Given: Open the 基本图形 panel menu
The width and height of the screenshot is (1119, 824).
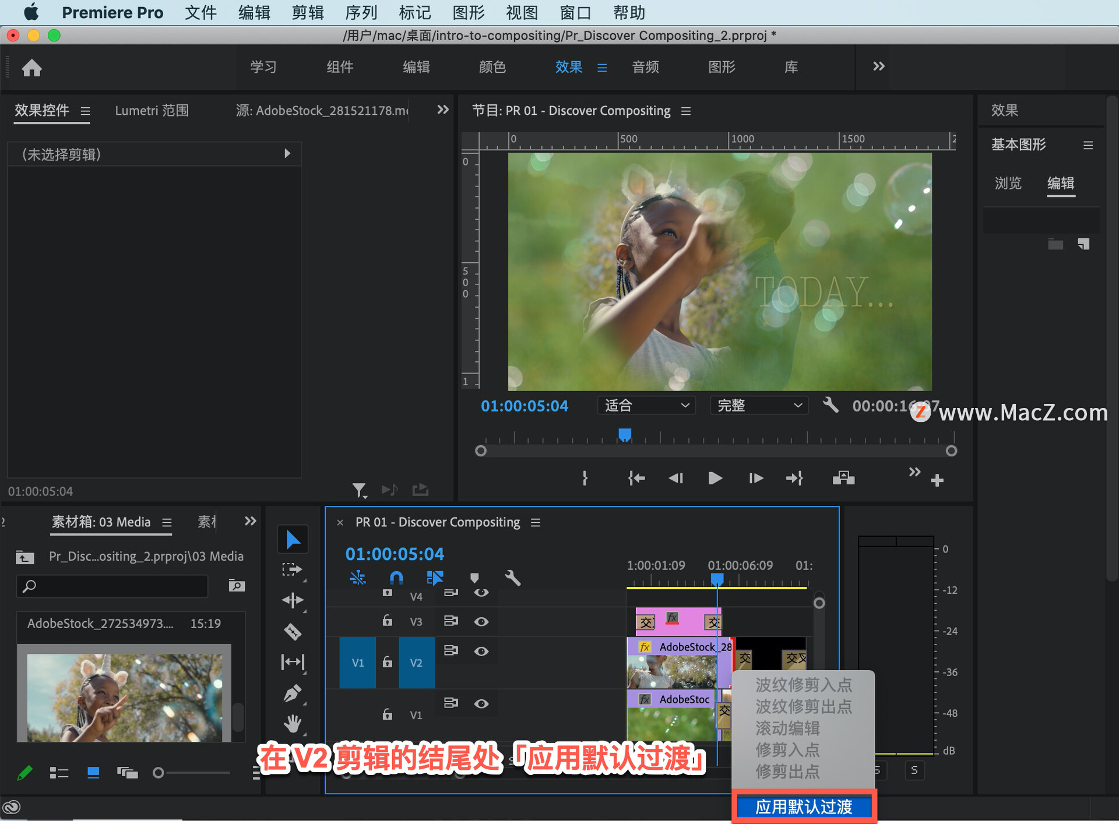Looking at the screenshot, I should pos(1088,145).
